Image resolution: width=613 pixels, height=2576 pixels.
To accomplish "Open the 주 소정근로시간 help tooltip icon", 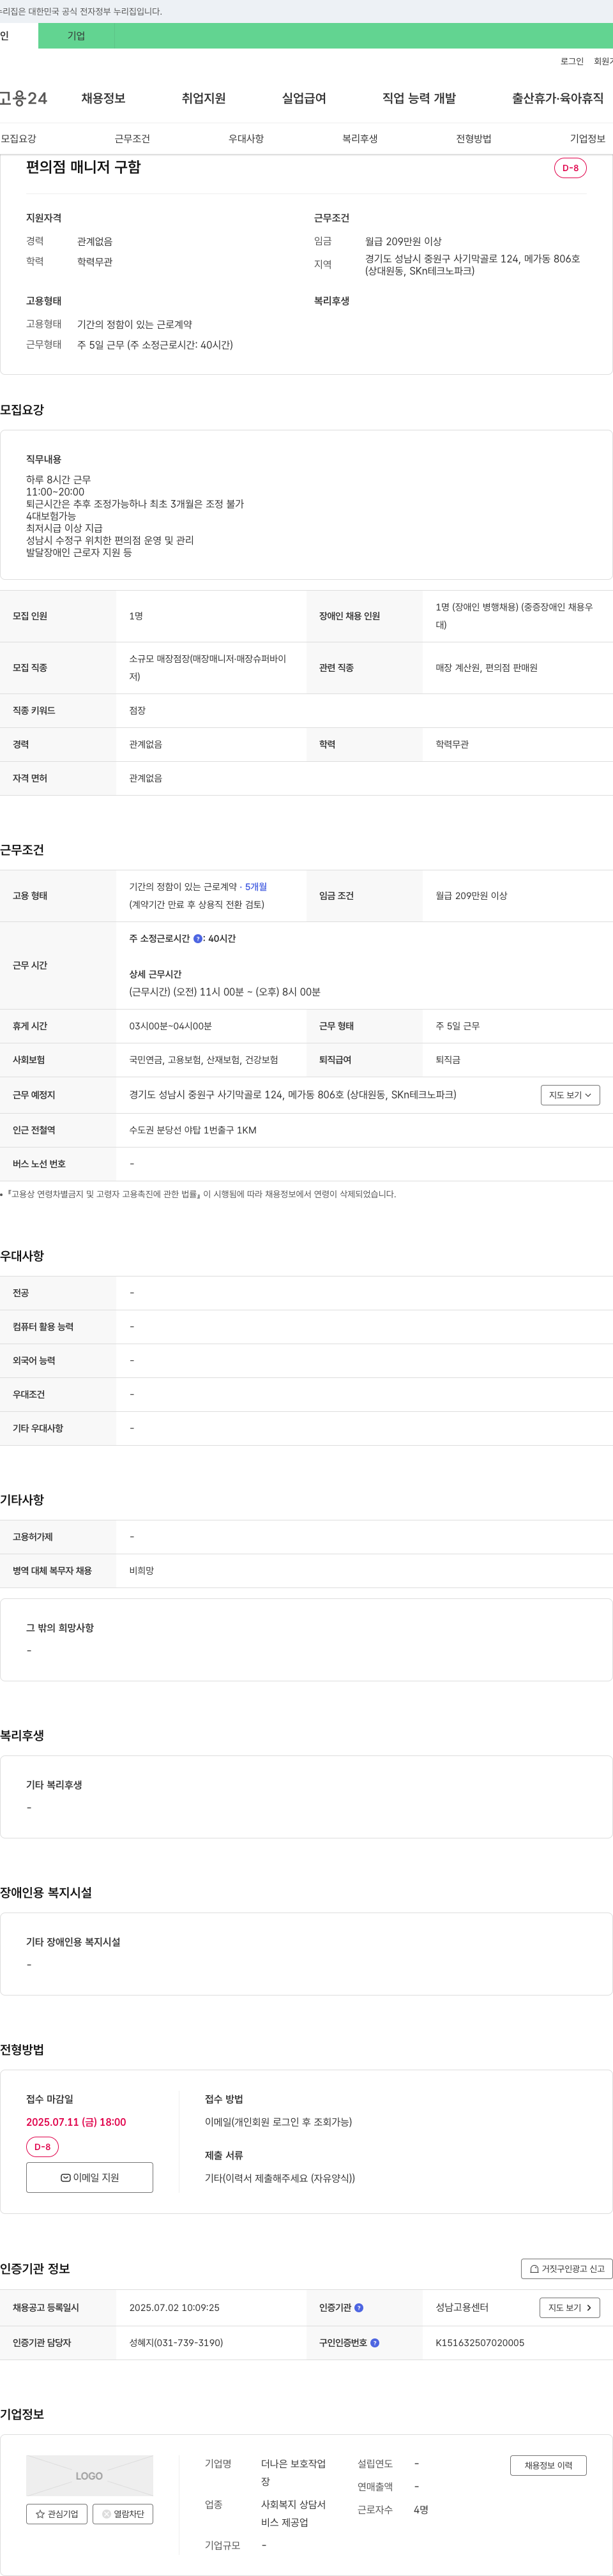I will [198, 938].
